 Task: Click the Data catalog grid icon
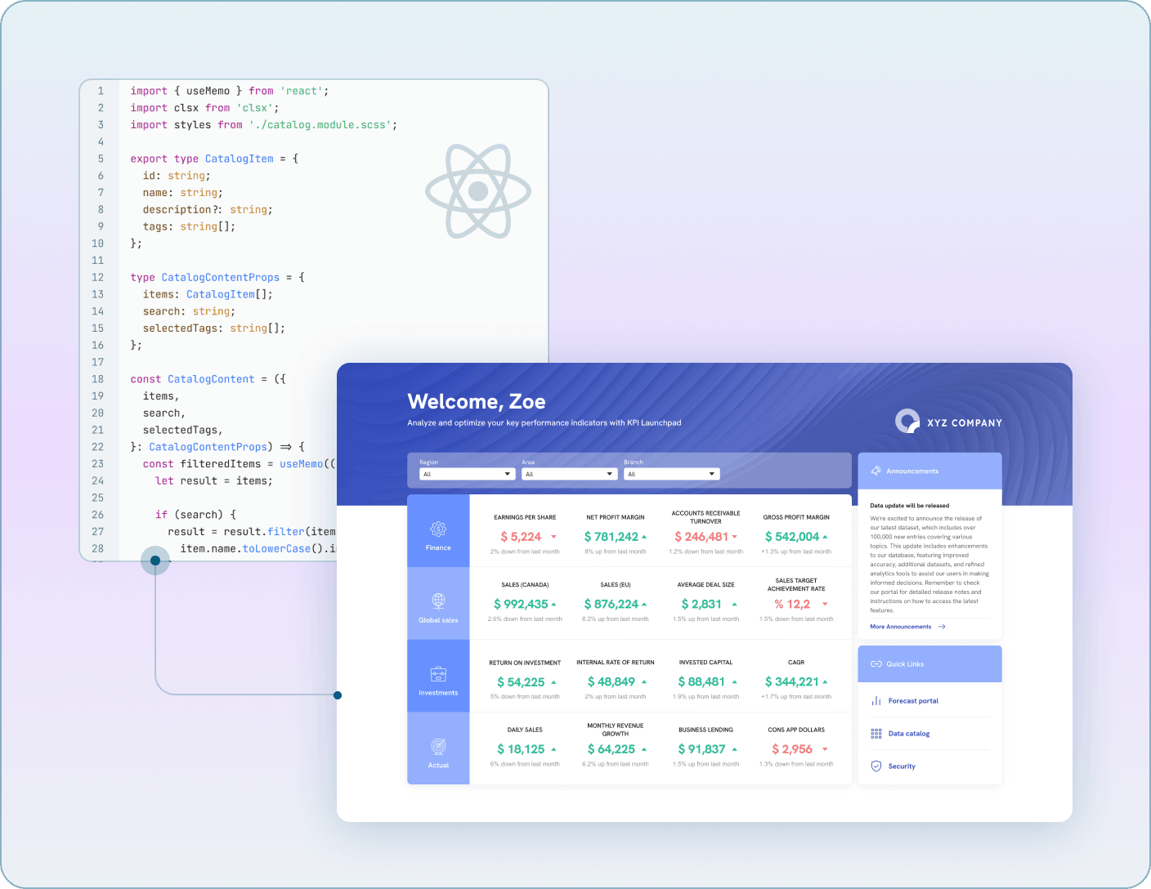pos(876,733)
